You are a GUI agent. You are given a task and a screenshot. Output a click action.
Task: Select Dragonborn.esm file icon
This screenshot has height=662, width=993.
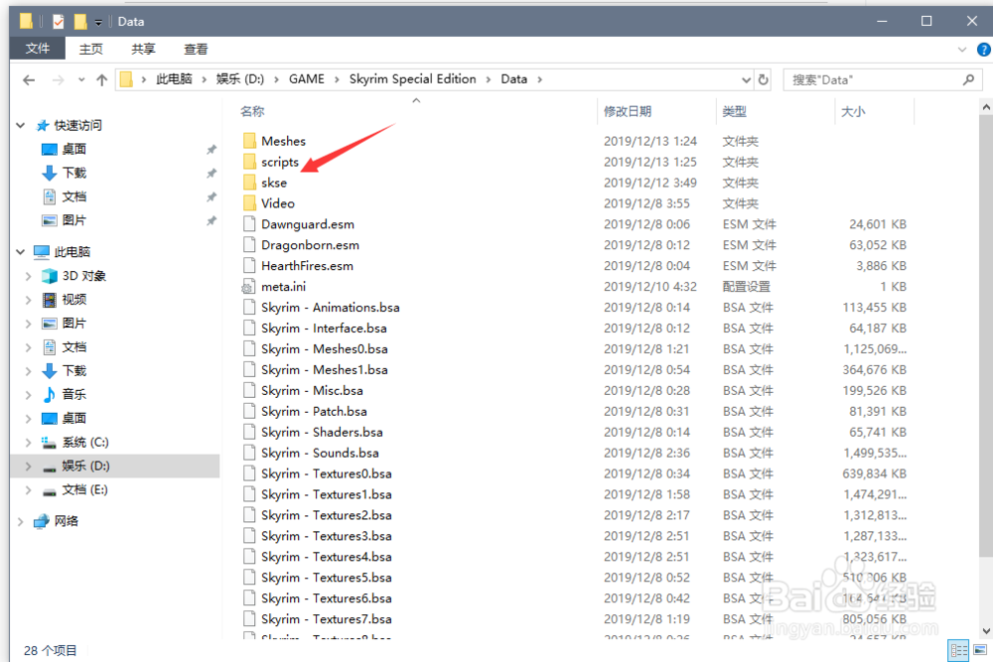249,245
